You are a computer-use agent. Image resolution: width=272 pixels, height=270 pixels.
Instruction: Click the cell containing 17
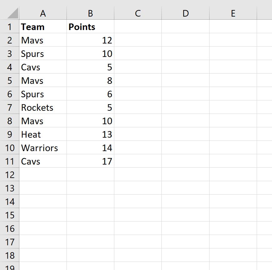pyautogui.click(x=90, y=161)
